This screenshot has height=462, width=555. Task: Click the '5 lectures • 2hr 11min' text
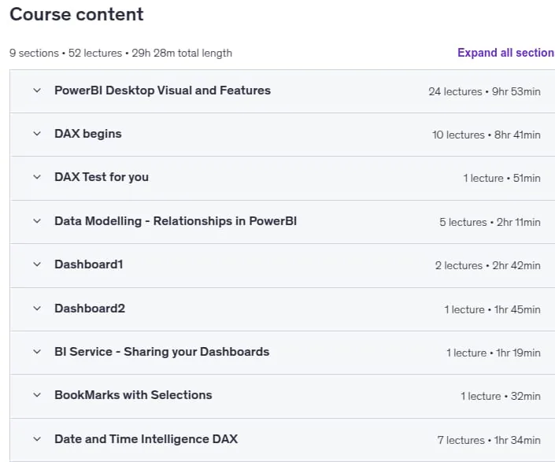490,222
